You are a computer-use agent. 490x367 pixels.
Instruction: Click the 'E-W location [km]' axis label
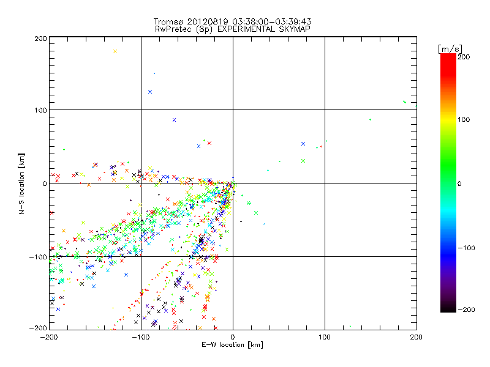pos(232,344)
